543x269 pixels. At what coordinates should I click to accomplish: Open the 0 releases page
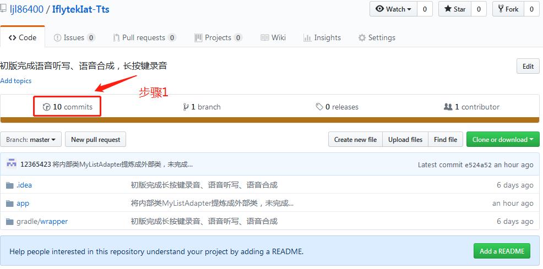click(337, 107)
